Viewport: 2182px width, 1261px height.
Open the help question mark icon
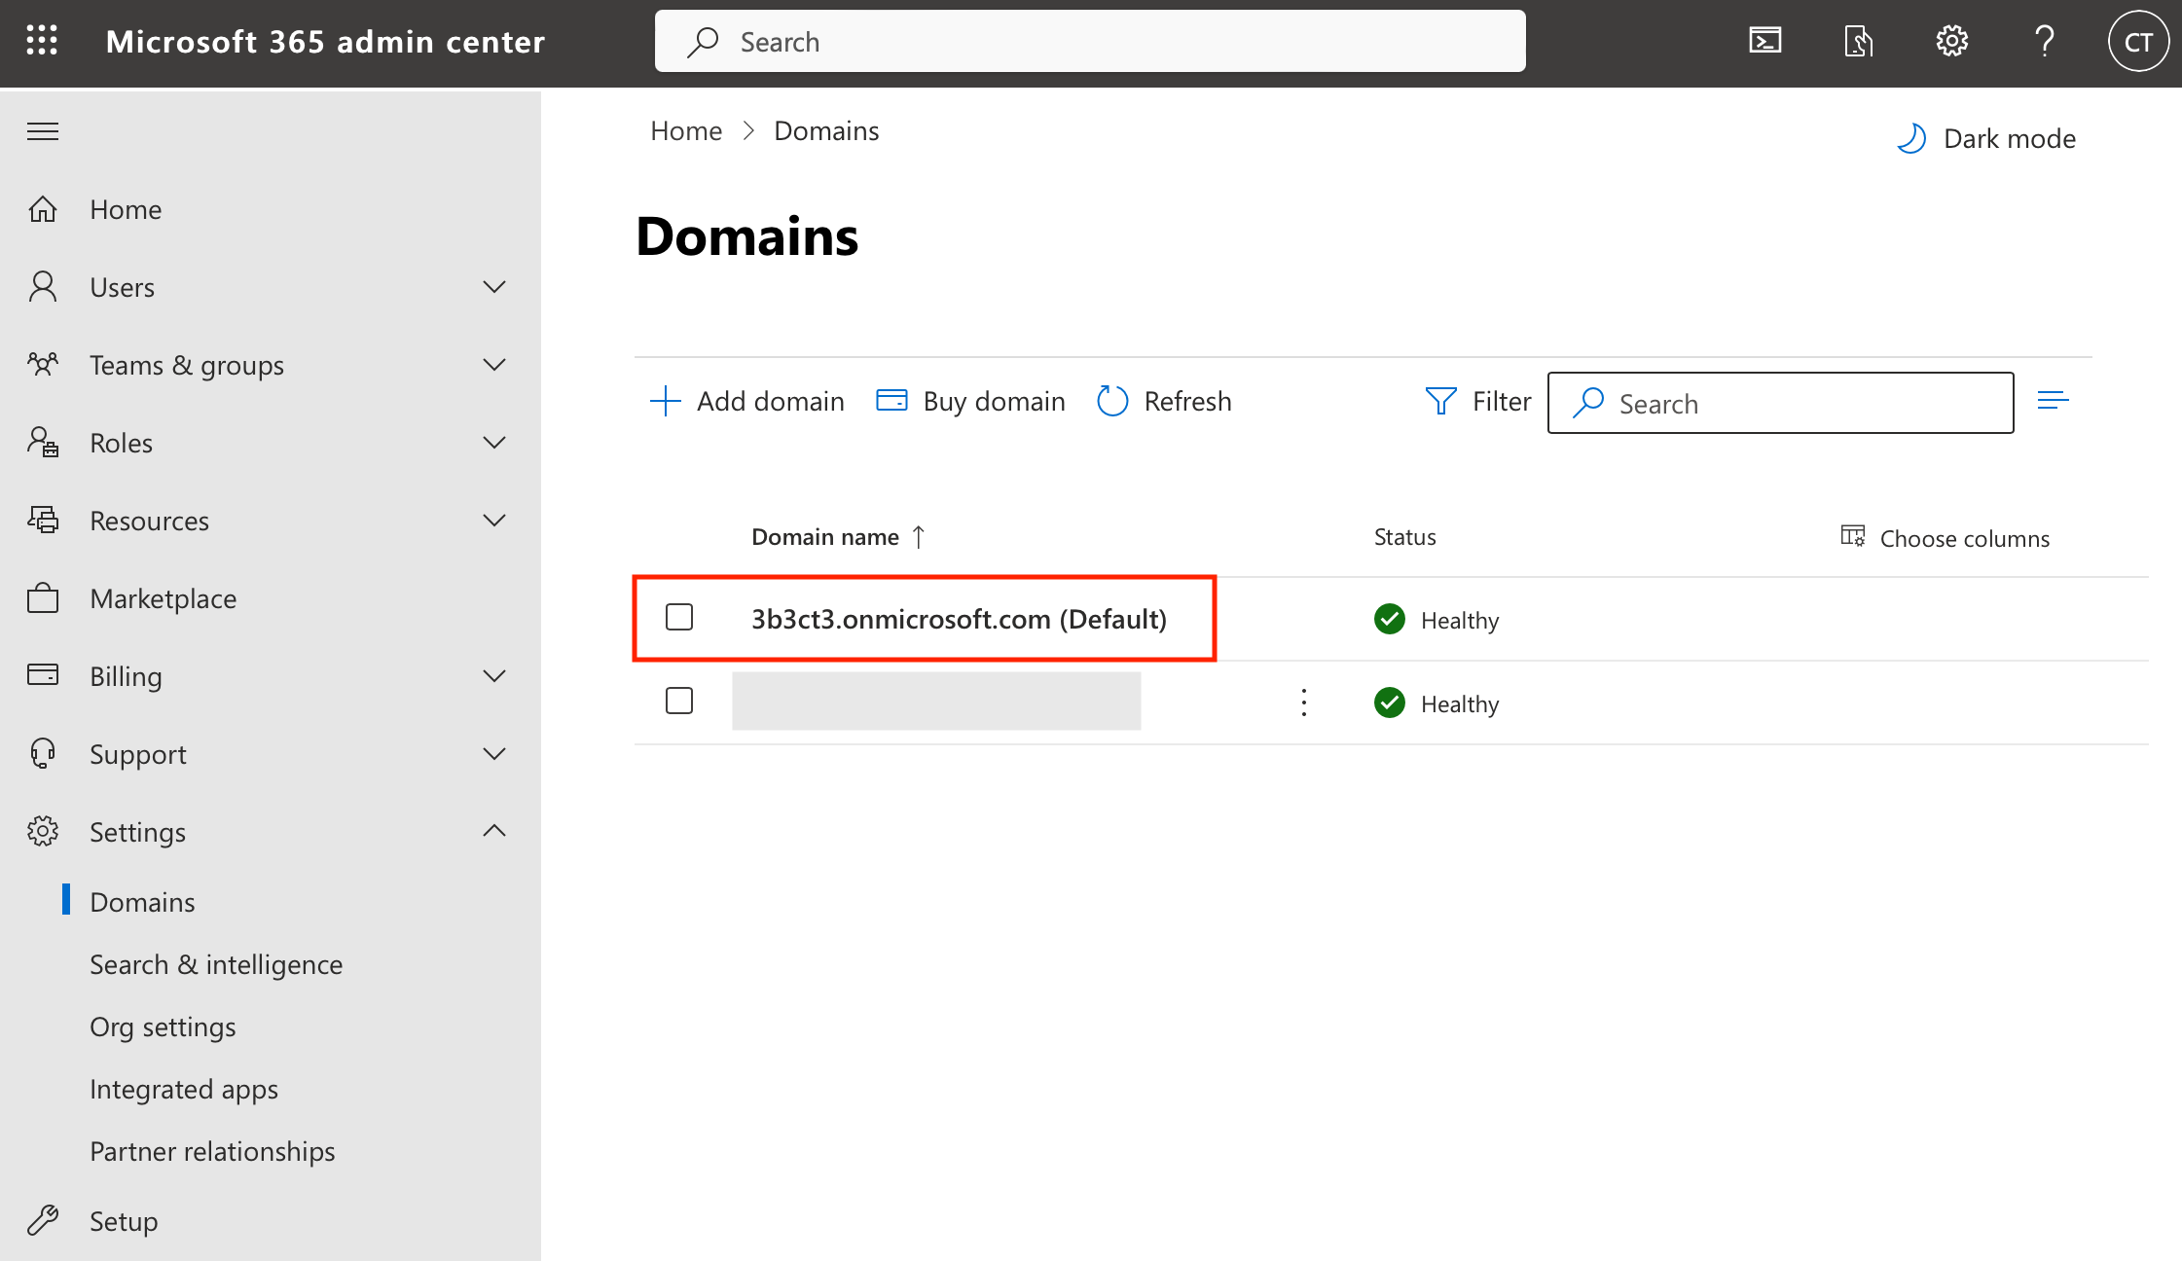pyautogui.click(x=2044, y=41)
